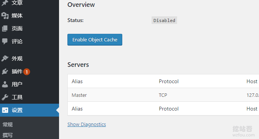
Task: Open the Show Diagnostics link
Action: click(86, 124)
